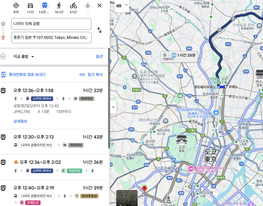Add a destination with plus icon
The image size is (263, 206).
3,57
